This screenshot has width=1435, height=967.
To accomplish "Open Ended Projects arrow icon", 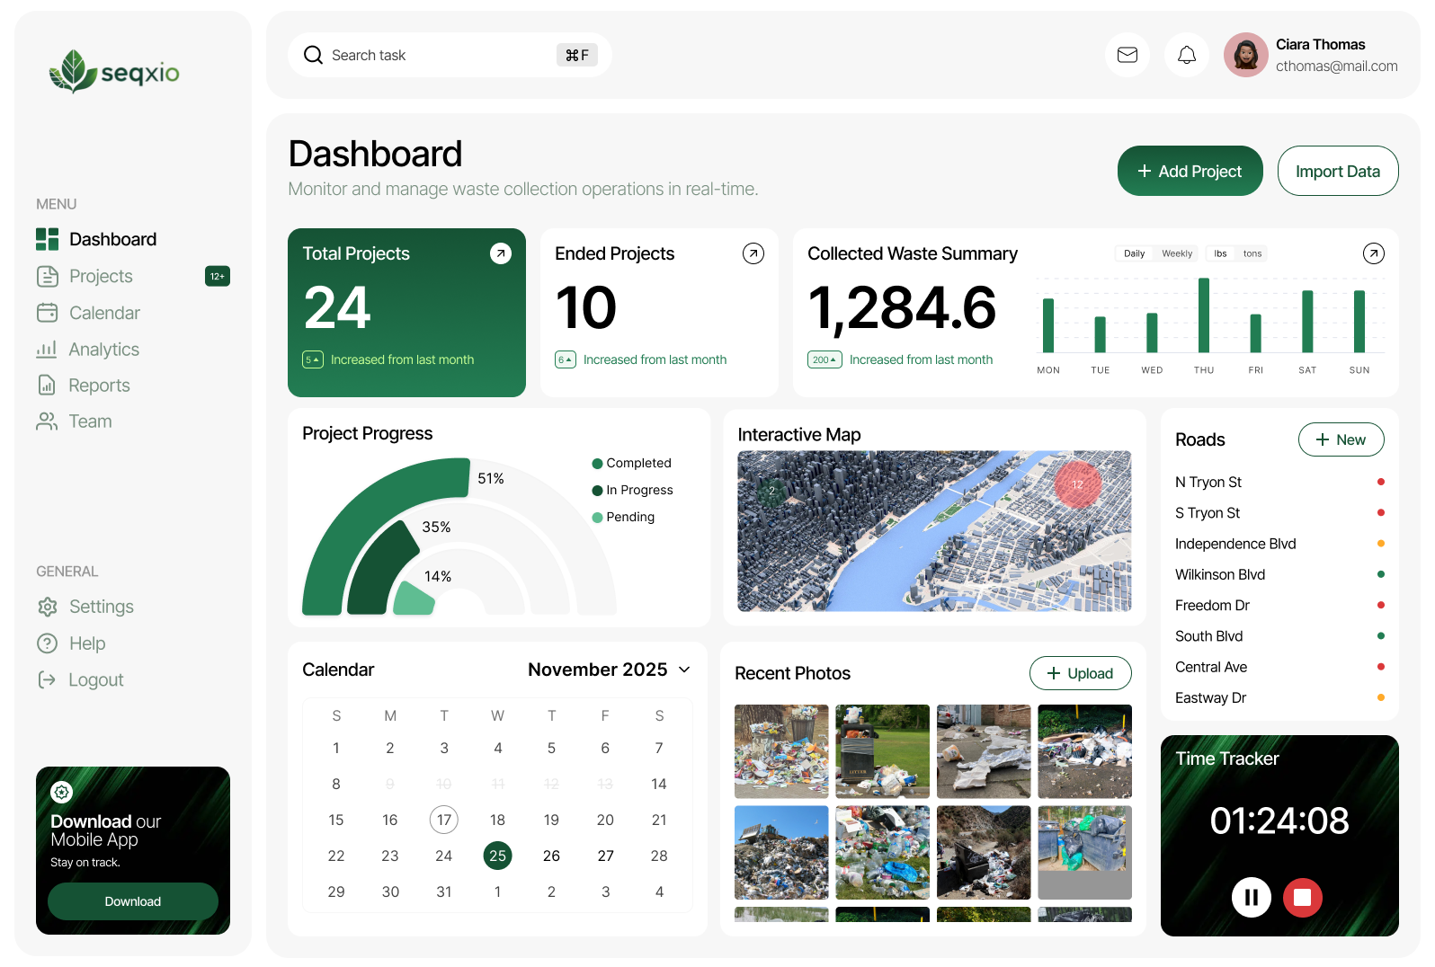I will 753,253.
